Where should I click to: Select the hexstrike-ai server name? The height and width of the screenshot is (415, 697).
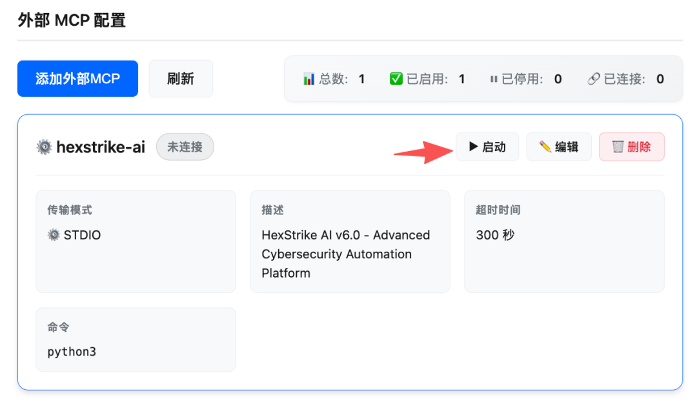tap(101, 147)
